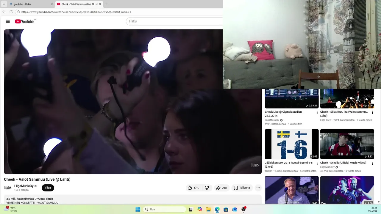The image size is (381, 214).
Task: Open options for Jääkiekon MM 2011 video
Action: [x=317, y=163]
